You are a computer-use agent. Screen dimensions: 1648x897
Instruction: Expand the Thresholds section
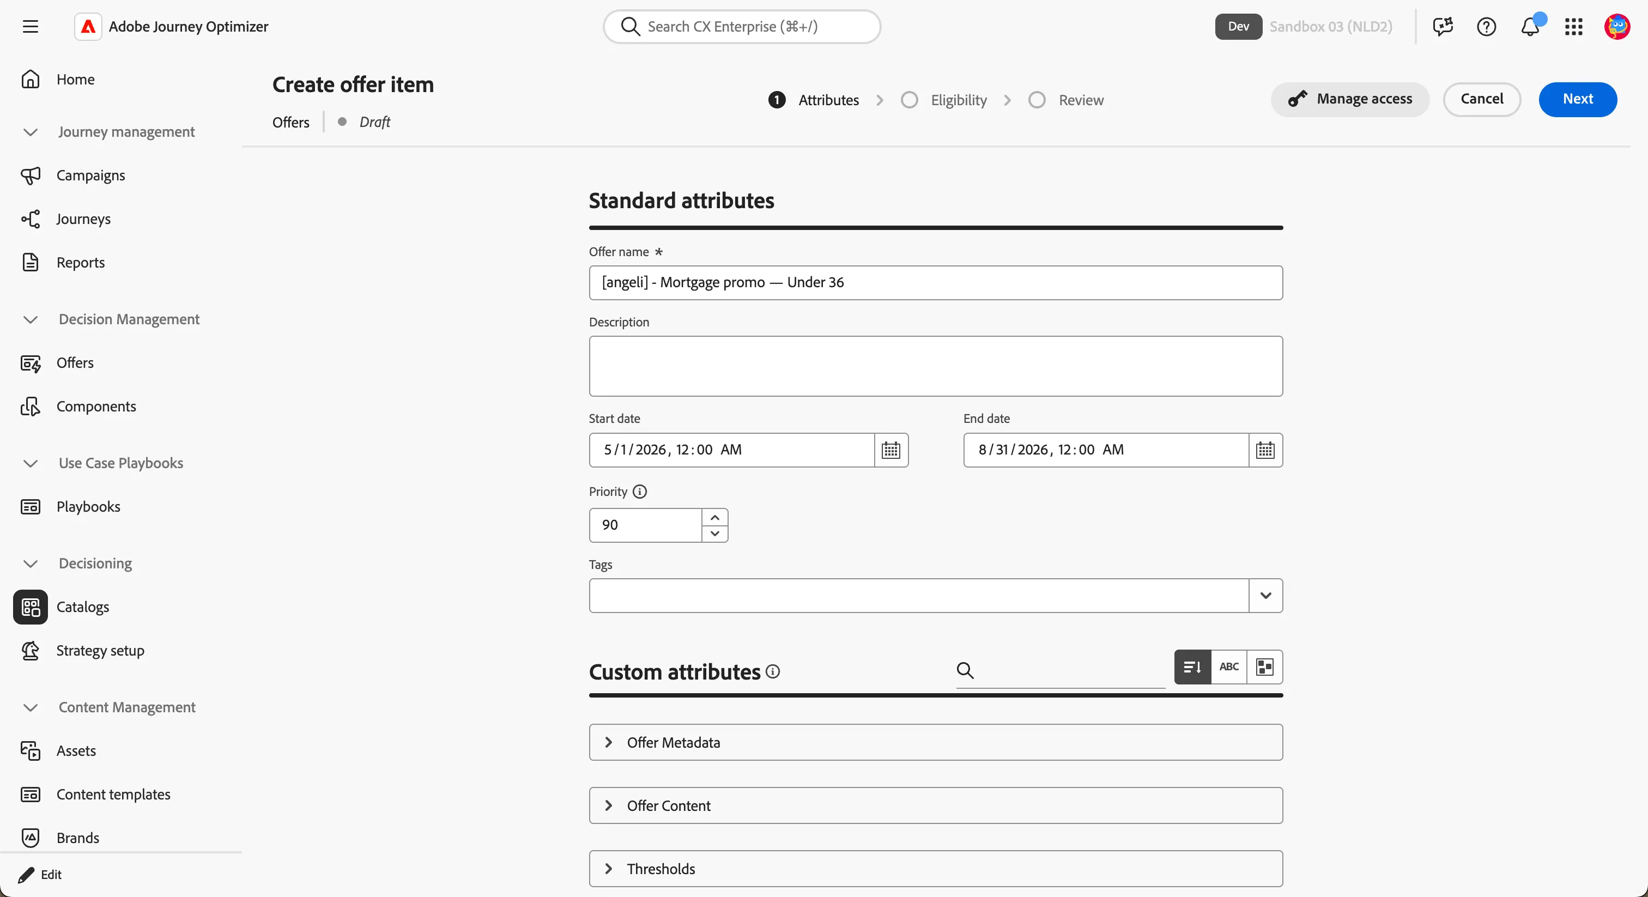tap(935, 869)
